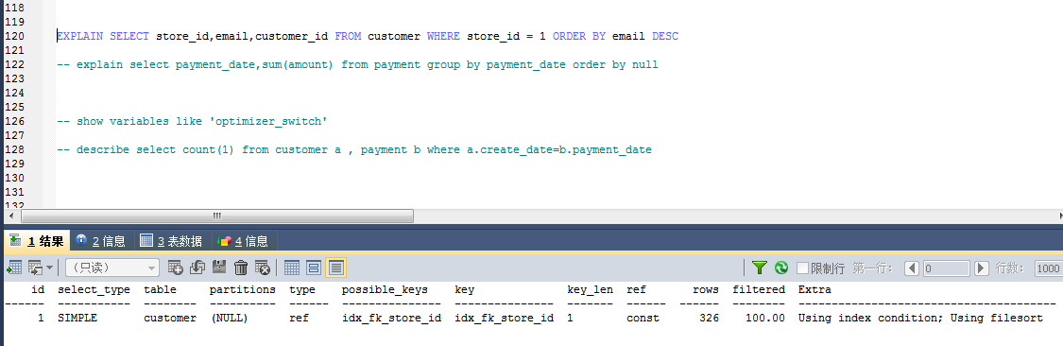Click the describe select count(1) comment line
The image size is (1063, 346).
[x=354, y=149]
